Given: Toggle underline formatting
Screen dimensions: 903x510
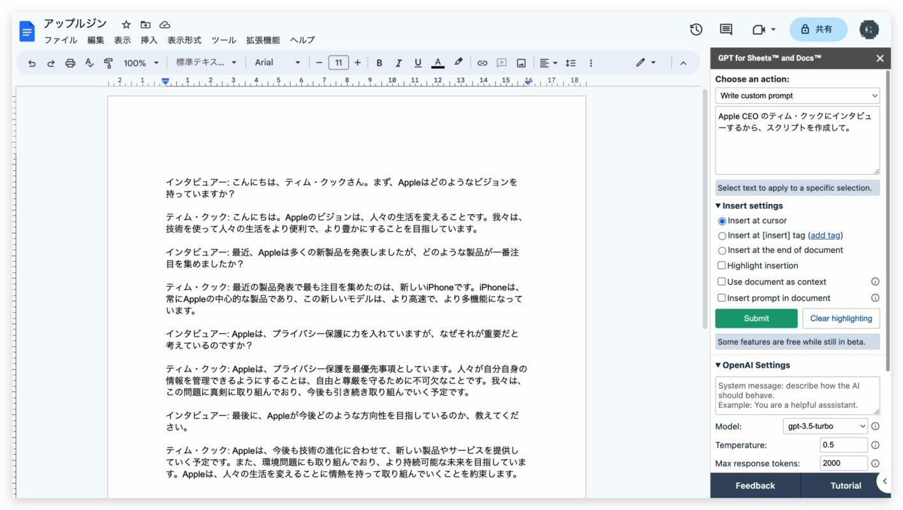Looking at the screenshot, I should point(418,63).
